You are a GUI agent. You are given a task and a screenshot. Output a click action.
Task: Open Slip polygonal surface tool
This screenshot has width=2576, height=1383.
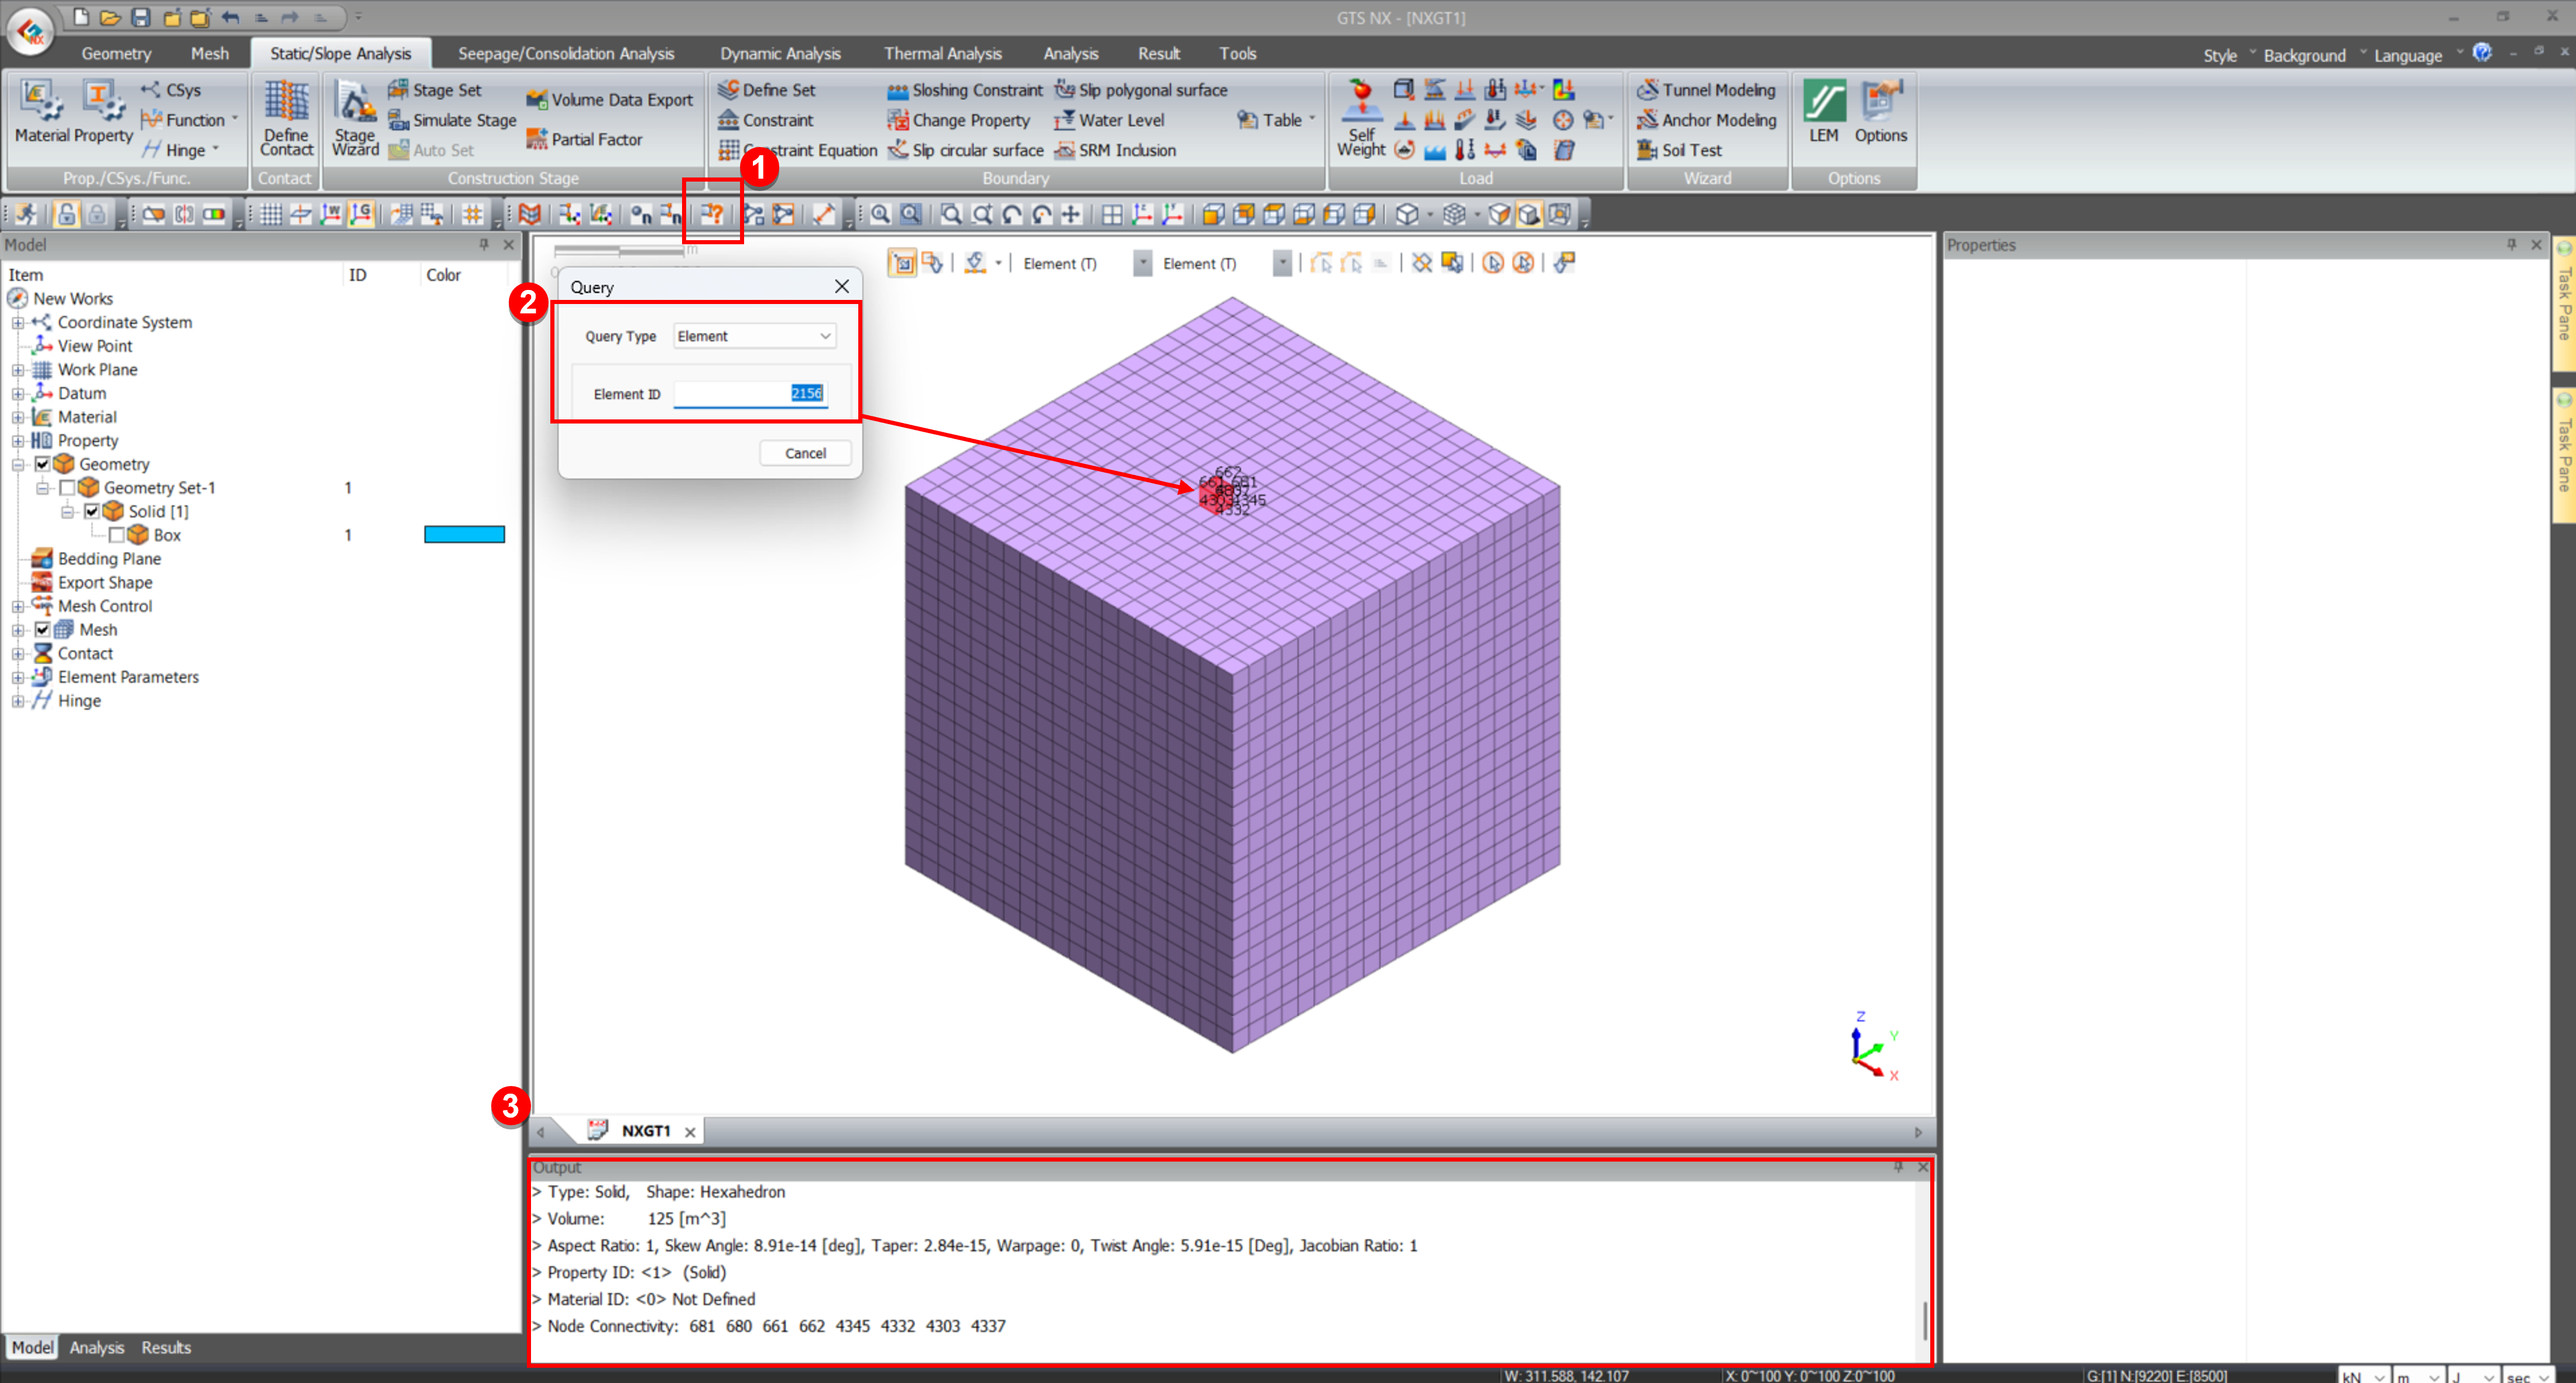(x=1141, y=90)
